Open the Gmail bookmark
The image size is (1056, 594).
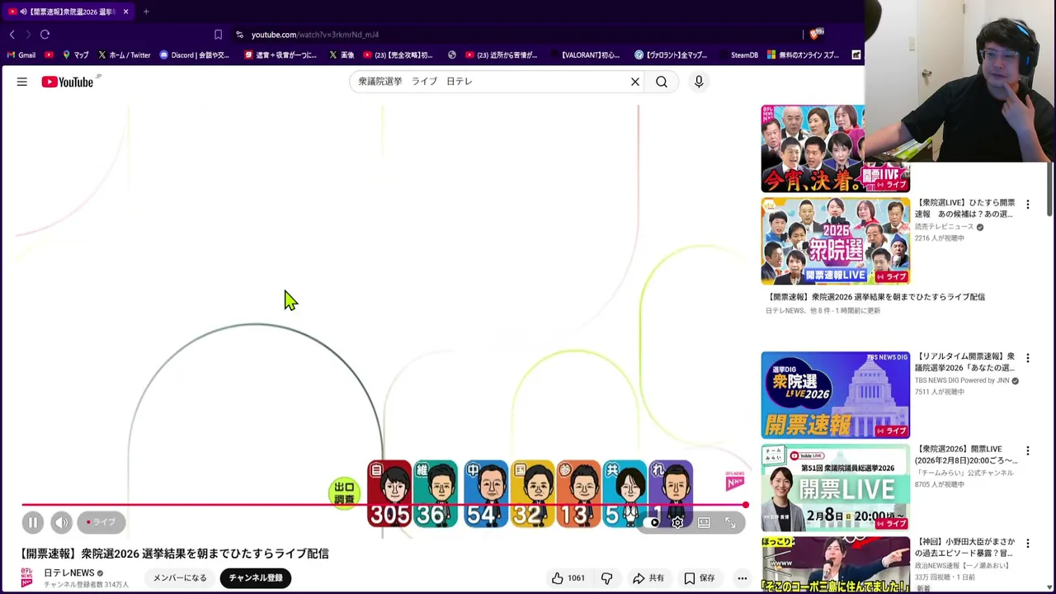click(21, 55)
